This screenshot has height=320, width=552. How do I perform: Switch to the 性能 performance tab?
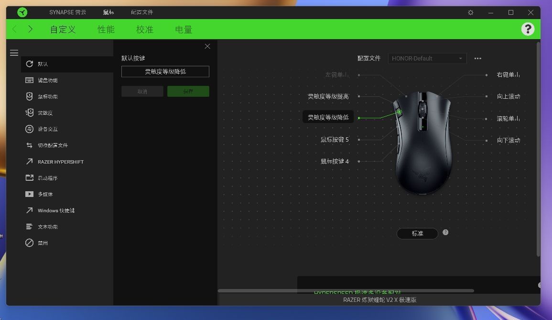pos(106,30)
